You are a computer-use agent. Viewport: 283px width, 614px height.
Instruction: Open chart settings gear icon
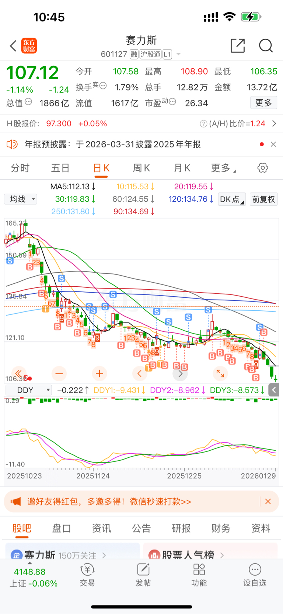click(x=263, y=168)
